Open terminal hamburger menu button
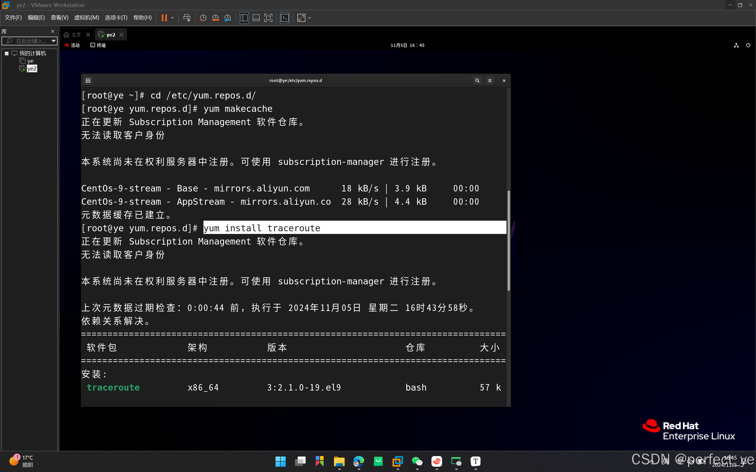Image resolution: width=756 pixels, height=472 pixels. point(490,81)
